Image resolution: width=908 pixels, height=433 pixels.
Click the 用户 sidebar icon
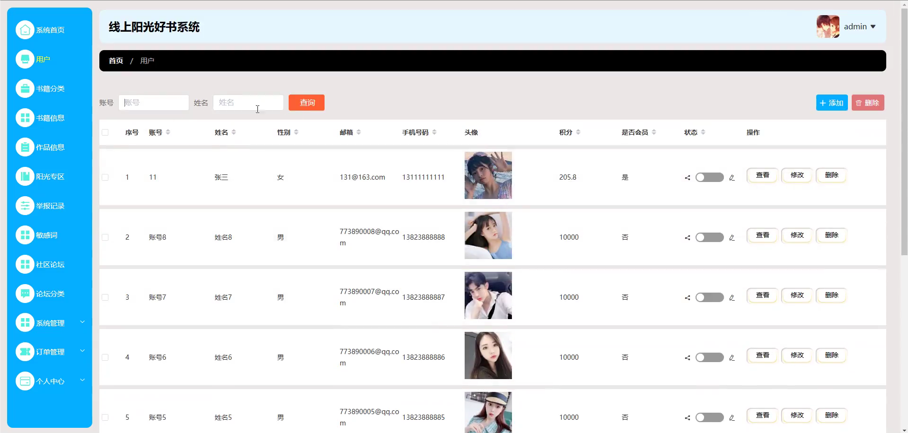pos(25,59)
